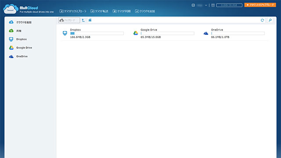Screen dimensions: 281x158
Task: Click the 86.1MB/1.0TB usage text
Action: point(220,37)
